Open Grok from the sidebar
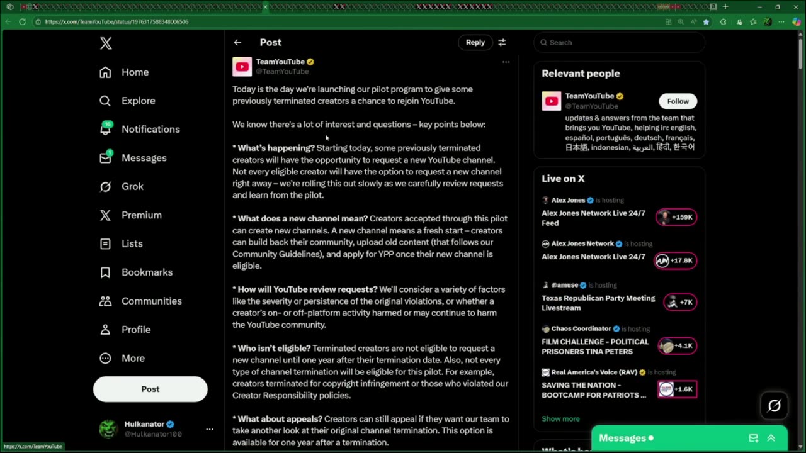The height and width of the screenshot is (453, 806). 132,186
